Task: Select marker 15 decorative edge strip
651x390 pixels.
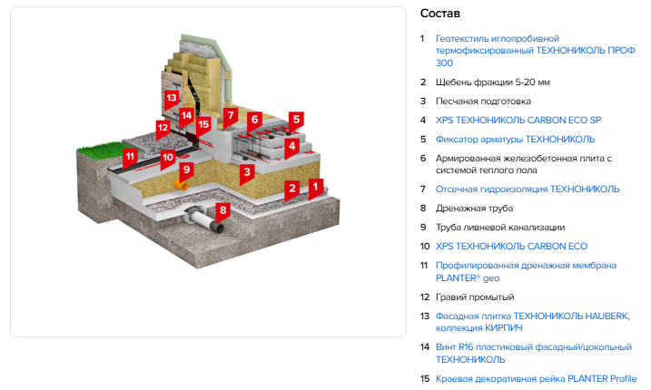Action: point(203,124)
